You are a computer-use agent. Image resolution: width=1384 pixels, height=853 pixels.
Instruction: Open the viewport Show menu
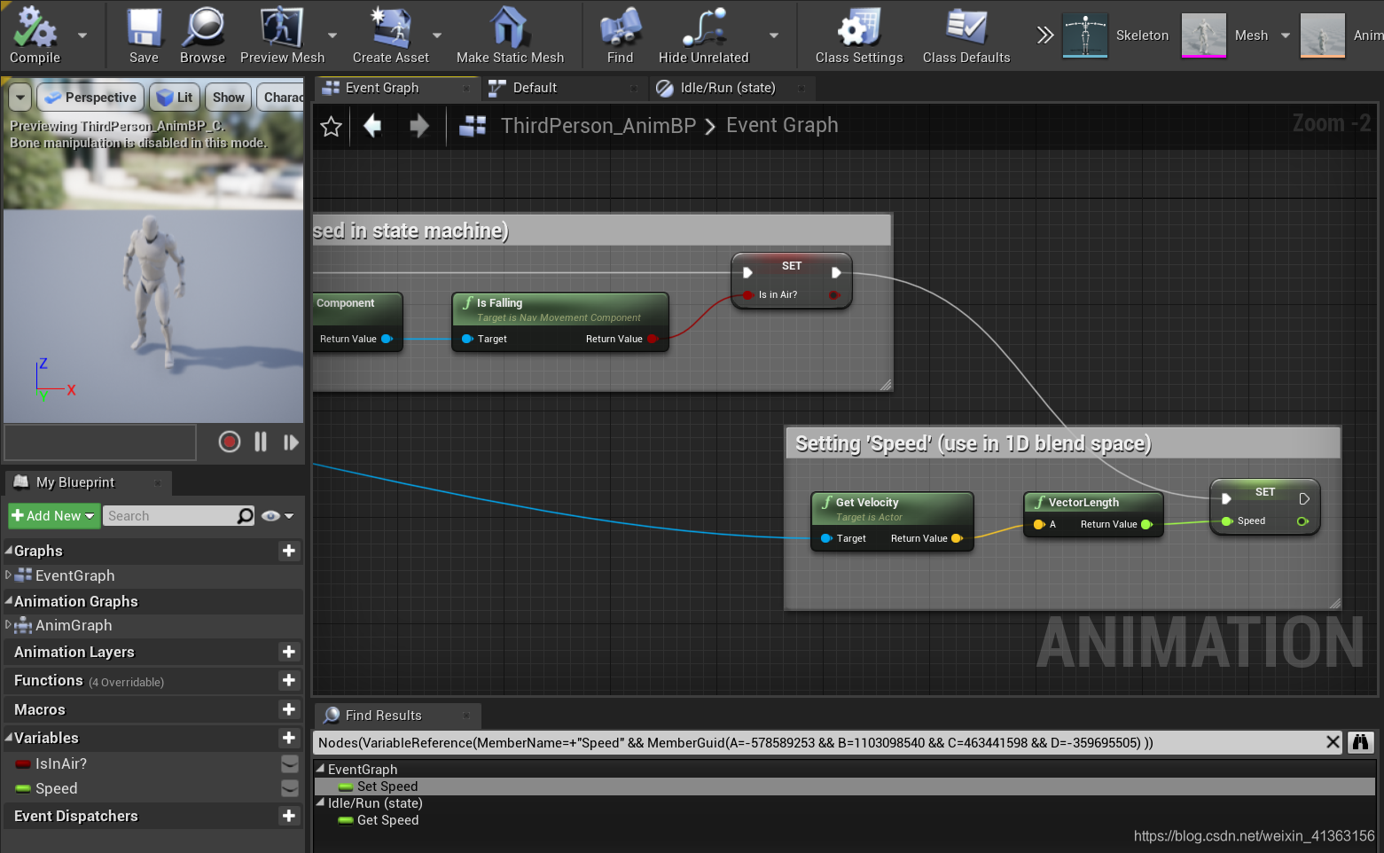228,97
